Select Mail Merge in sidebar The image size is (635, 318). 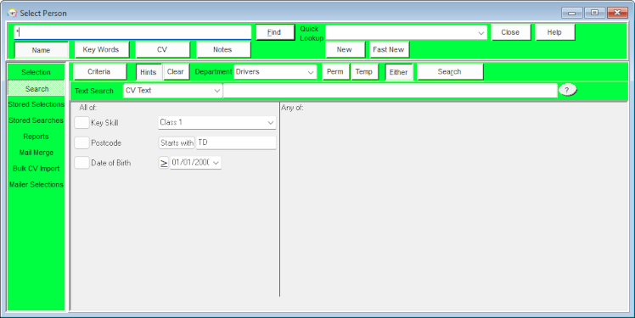(36, 153)
